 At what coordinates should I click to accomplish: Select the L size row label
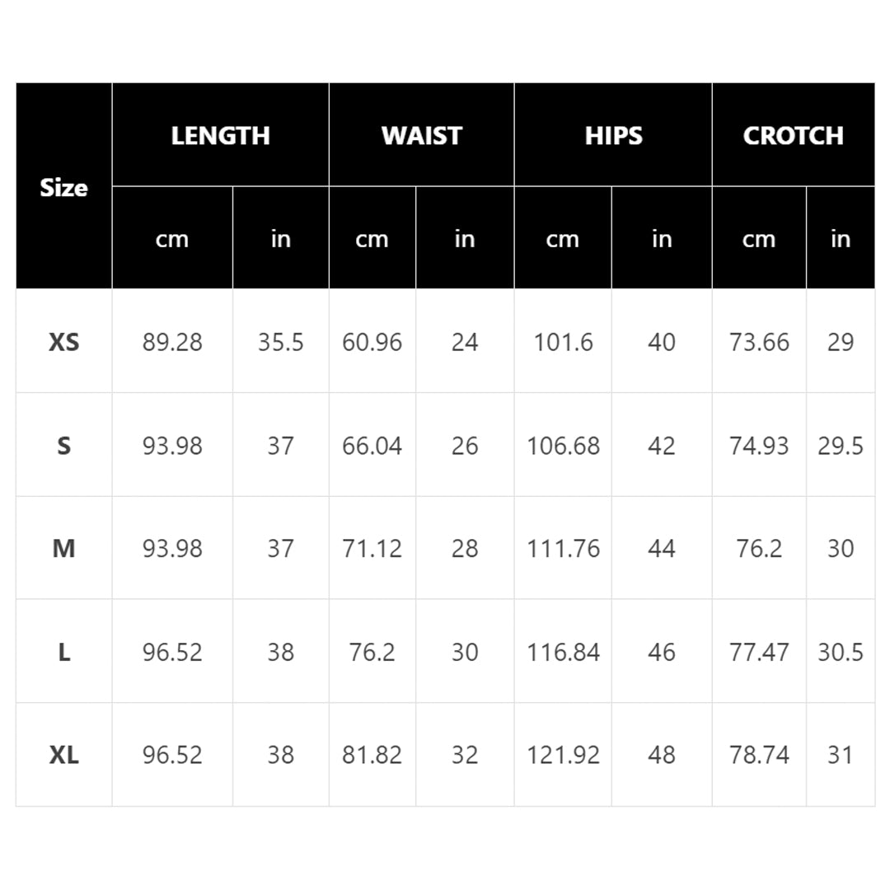(63, 652)
